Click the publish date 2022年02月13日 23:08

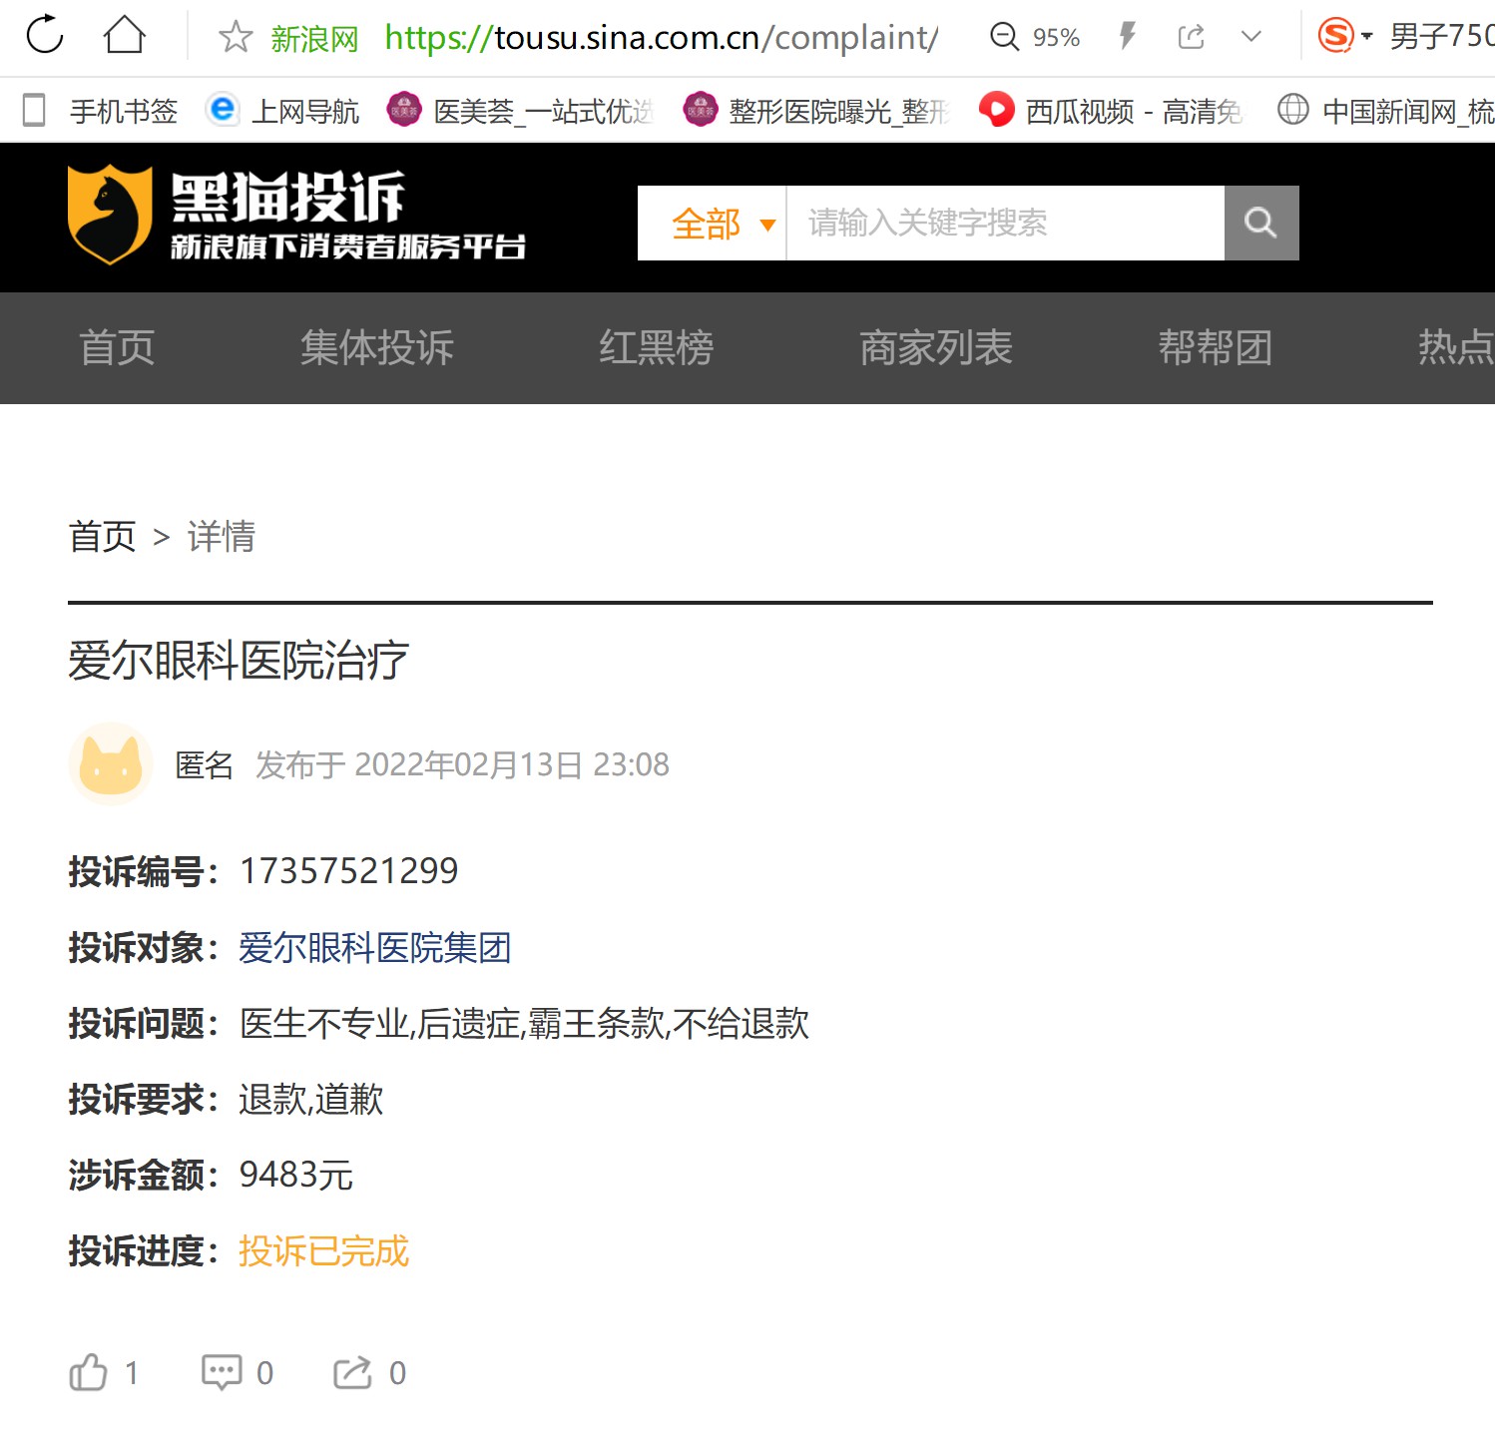[512, 765]
